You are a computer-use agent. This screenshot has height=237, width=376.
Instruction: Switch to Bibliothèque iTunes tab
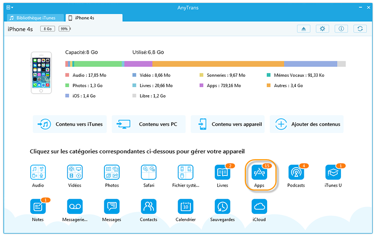pyautogui.click(x=35, y=18)
